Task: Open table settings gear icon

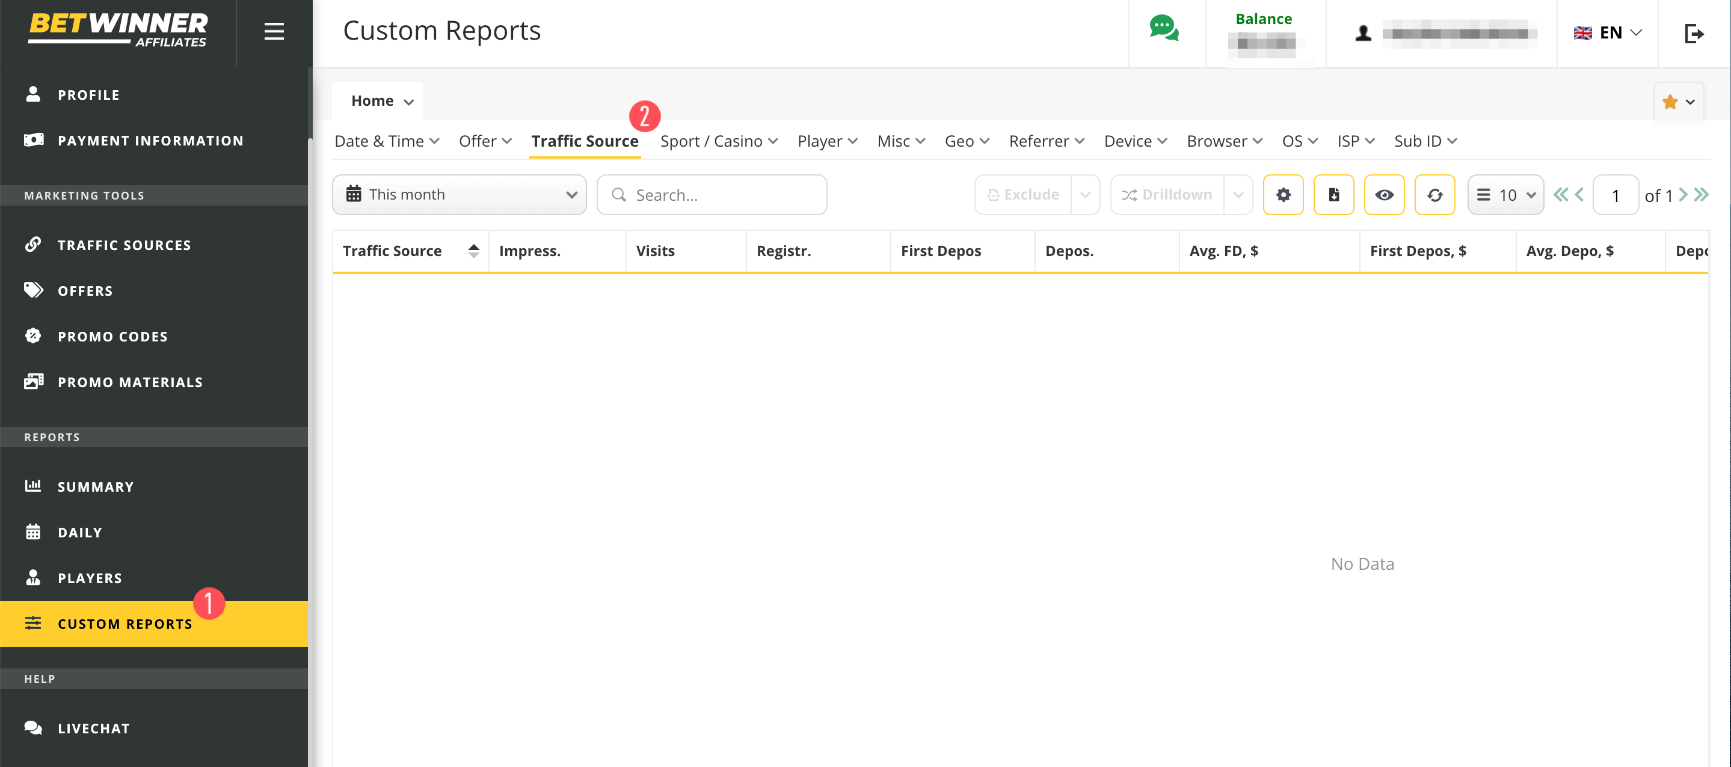Action: (x=1283, y=195)
